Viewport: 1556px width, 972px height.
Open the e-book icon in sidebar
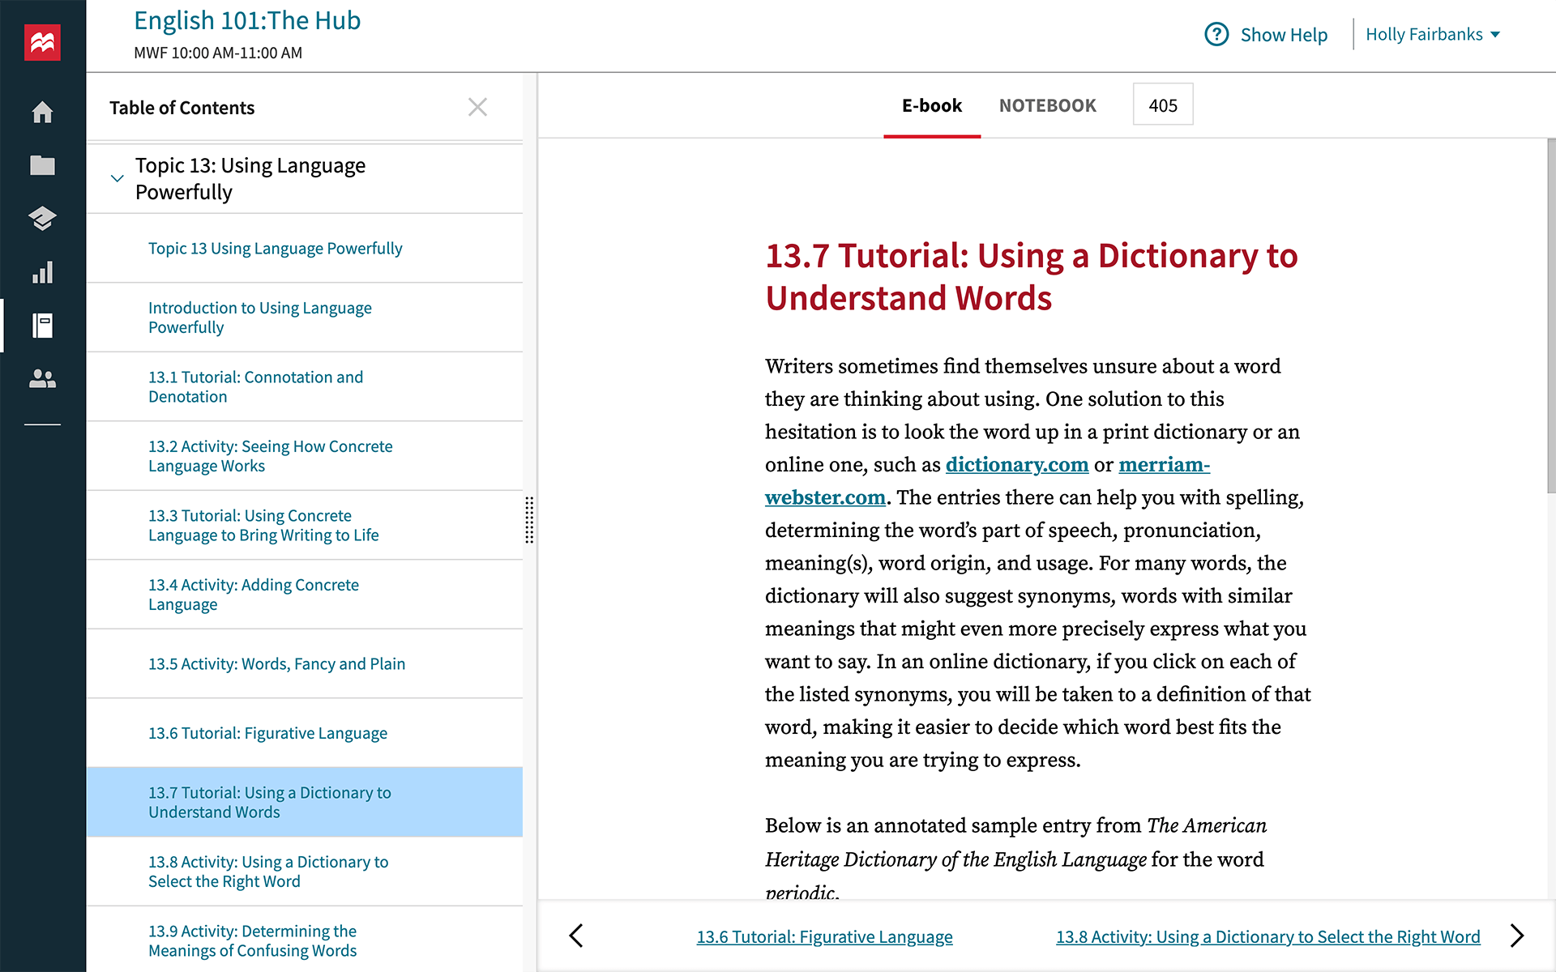pos(42,326)
